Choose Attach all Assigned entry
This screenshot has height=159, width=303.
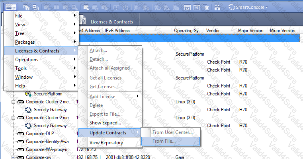click(110, 68)
